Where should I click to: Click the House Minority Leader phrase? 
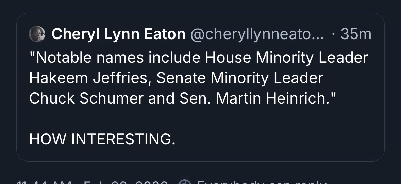click(x=286, y=58)
